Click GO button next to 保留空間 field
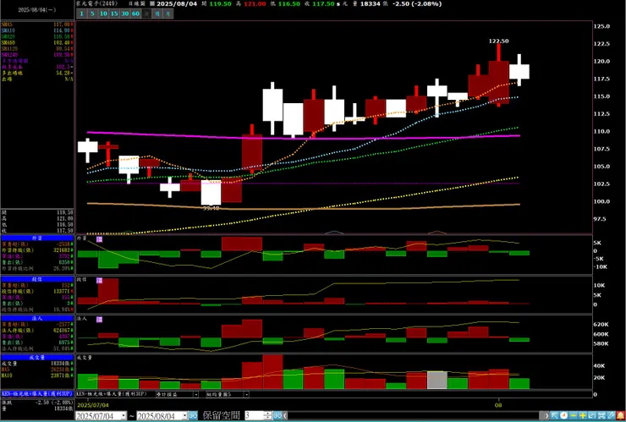This screenshot has height=422, width=626. [277, 415]
